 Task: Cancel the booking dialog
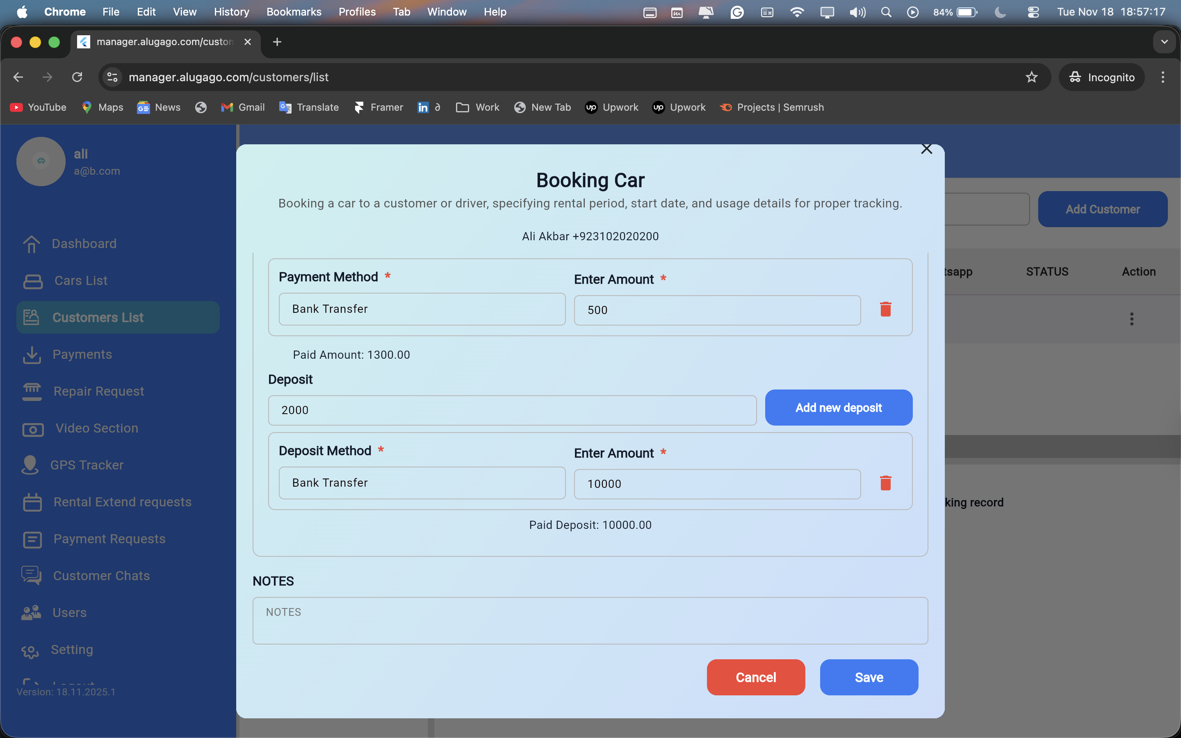click(x=755, y=677)
